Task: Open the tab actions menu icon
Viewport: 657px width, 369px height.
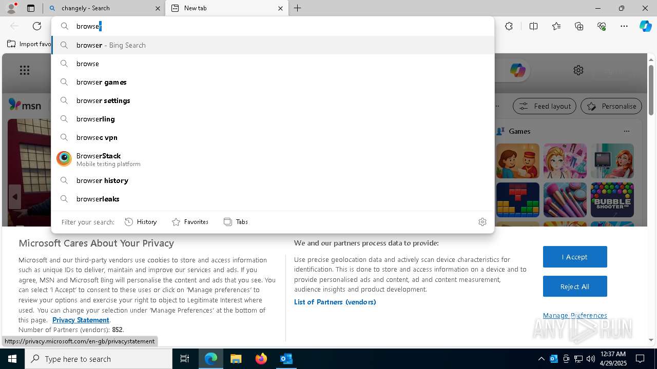Action: click(31, 8)
